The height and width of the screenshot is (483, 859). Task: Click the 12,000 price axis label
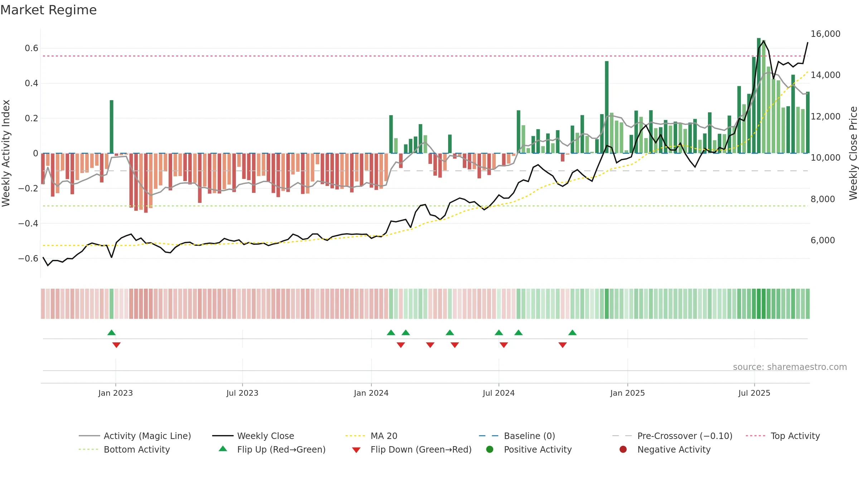pyautogui.click(x=825, y=116)
